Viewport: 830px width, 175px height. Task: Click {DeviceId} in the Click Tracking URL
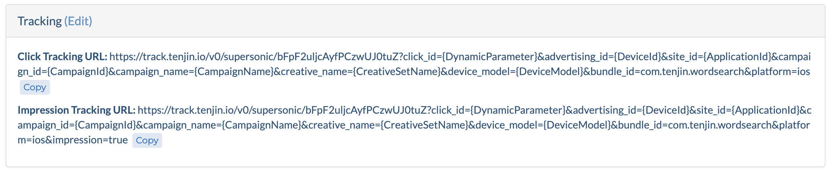pos(637,56)
